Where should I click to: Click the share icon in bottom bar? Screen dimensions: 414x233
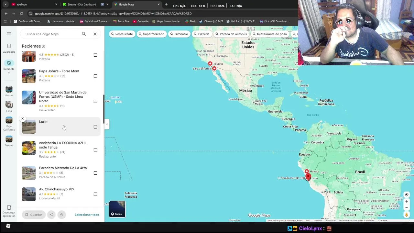(x=51, y=215)
